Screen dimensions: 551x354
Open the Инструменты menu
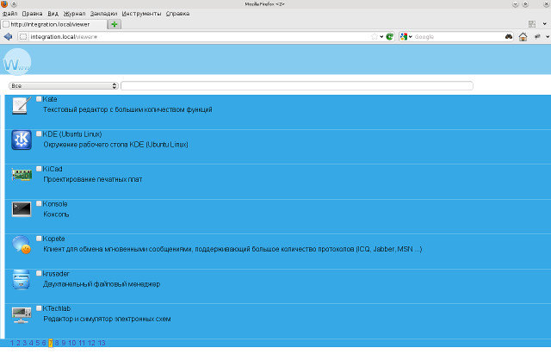[141, 14]
